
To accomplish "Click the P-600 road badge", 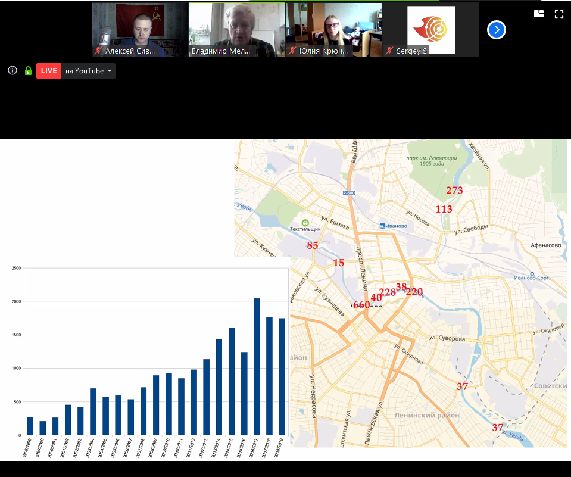I will (350, 193).
